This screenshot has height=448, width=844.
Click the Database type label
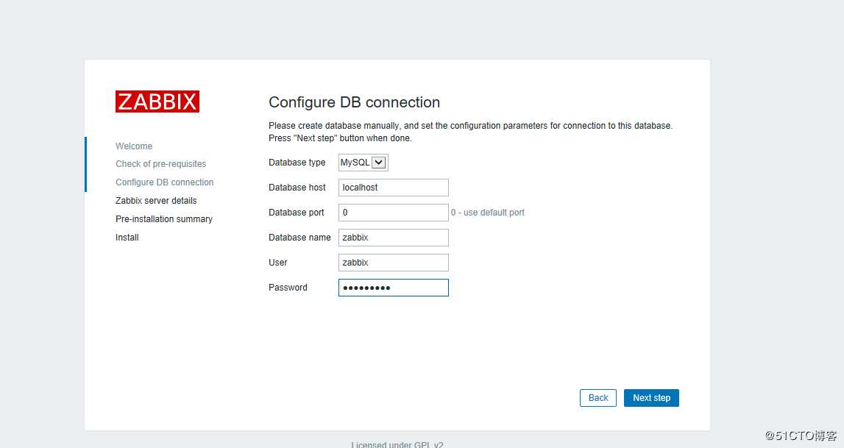(297, 163)
